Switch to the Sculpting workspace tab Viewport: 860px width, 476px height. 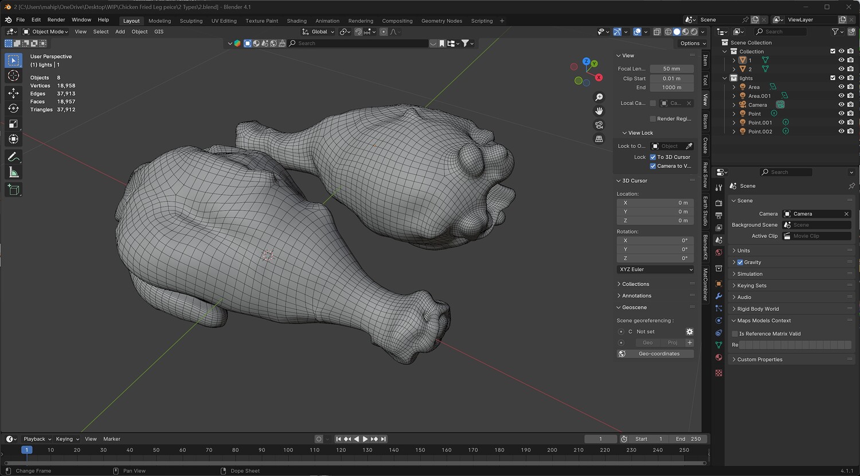(x=191, y=21)
